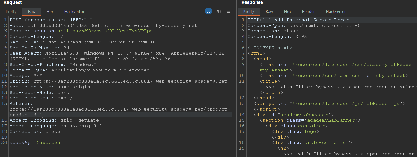Click the stockApi parameter value @abc.com
The height and width of the screenshot is (157, 417).
[x=48, y=143]
